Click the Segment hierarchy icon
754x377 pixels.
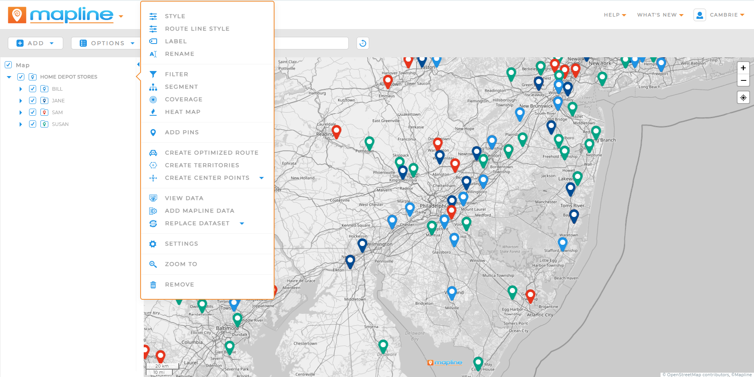[153, 87]
